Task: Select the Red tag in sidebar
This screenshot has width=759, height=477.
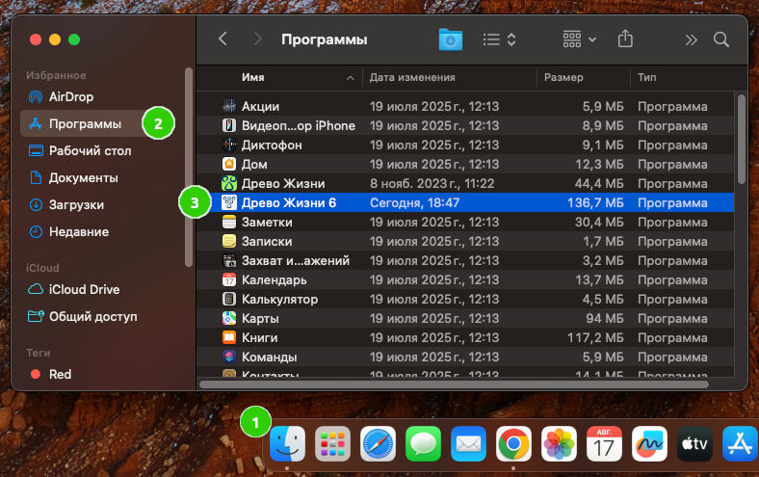Action: pyautogui.click(x=60, y=374)
